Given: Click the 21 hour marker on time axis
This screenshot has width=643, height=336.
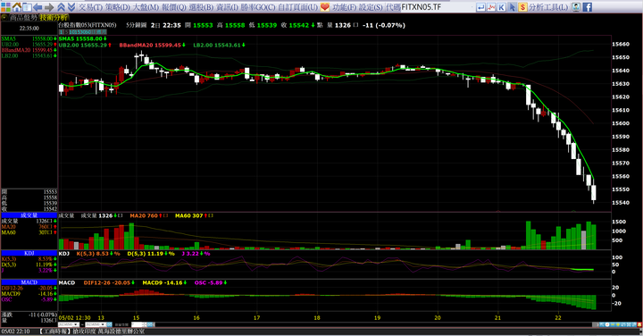Looking at the screenshot, I should point(497,317).
